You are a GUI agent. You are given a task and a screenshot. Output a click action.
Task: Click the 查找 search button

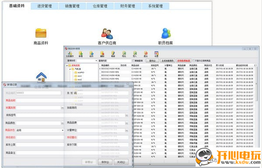coord(152,61)
